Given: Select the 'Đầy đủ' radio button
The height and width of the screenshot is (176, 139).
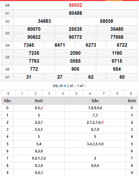Looking at the screenshot, I should 65,86.
